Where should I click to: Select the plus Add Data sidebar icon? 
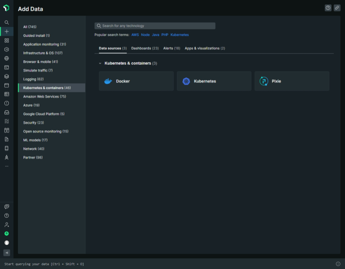pos(7,31)
